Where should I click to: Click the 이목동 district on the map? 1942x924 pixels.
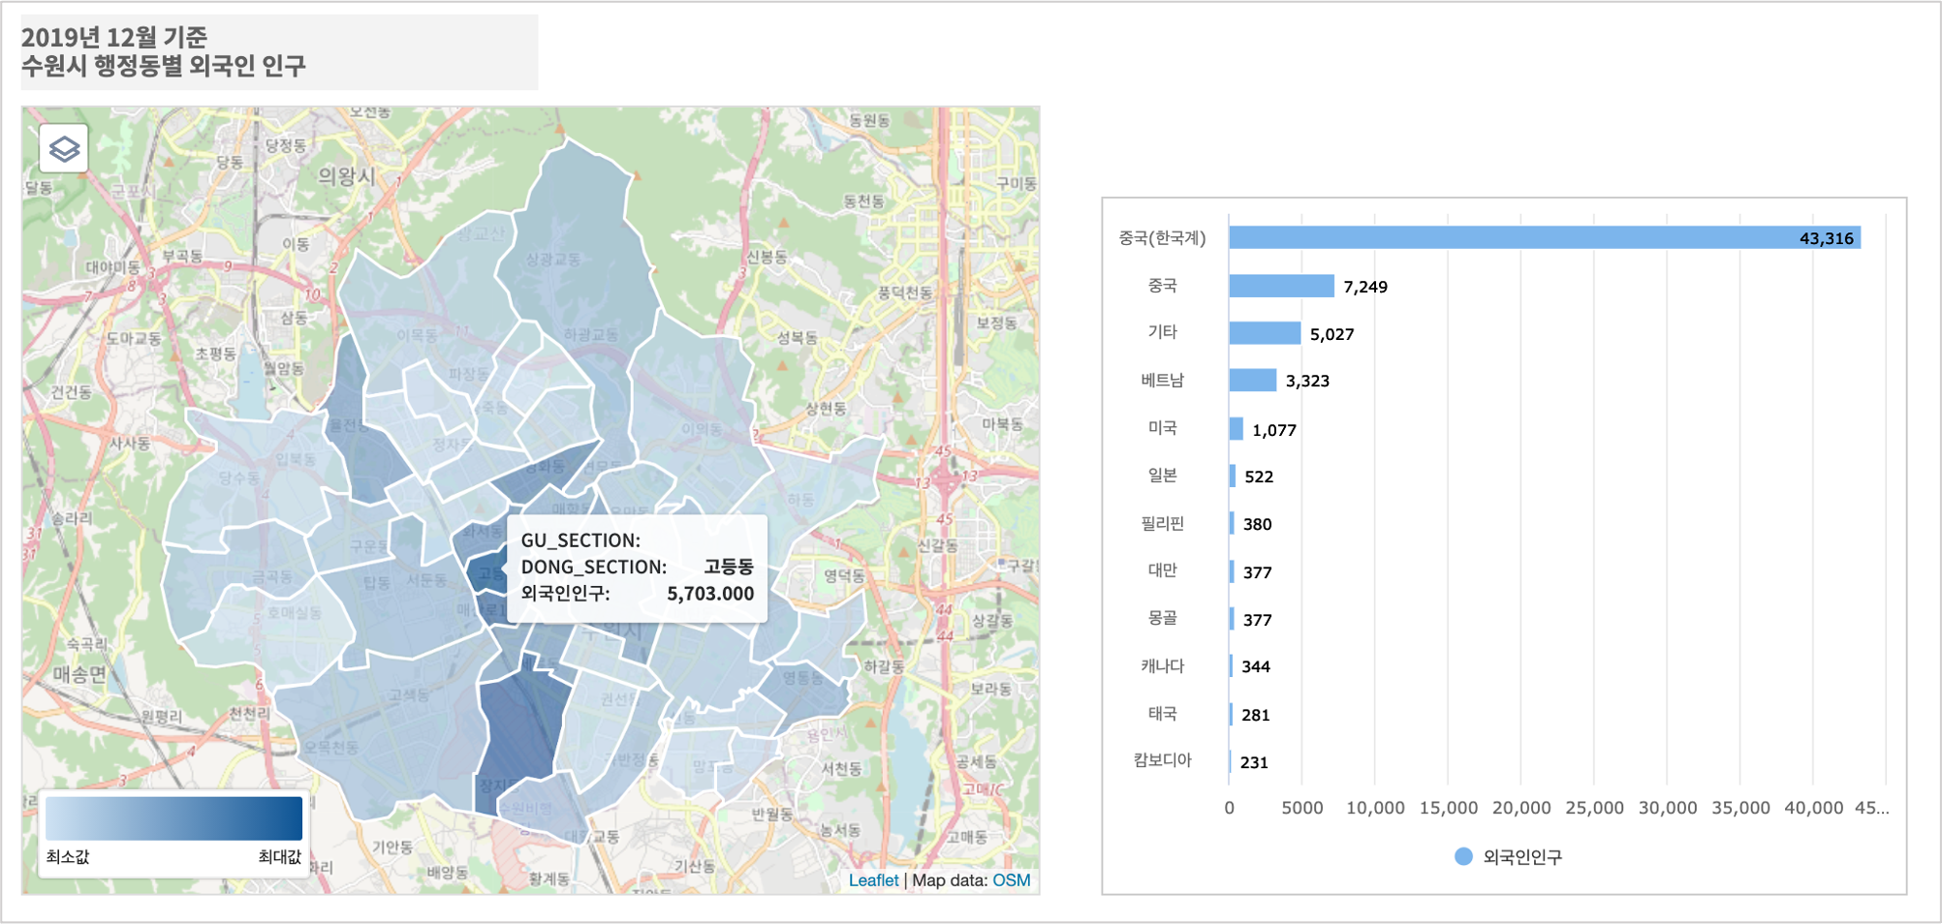(417, 335)
